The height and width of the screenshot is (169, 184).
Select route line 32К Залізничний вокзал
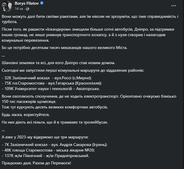47,78
